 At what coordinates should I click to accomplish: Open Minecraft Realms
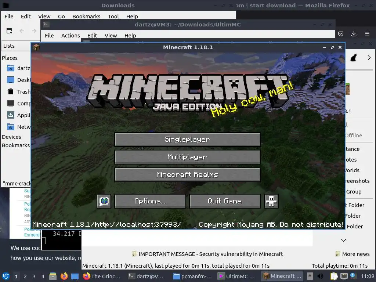(188, 174)
